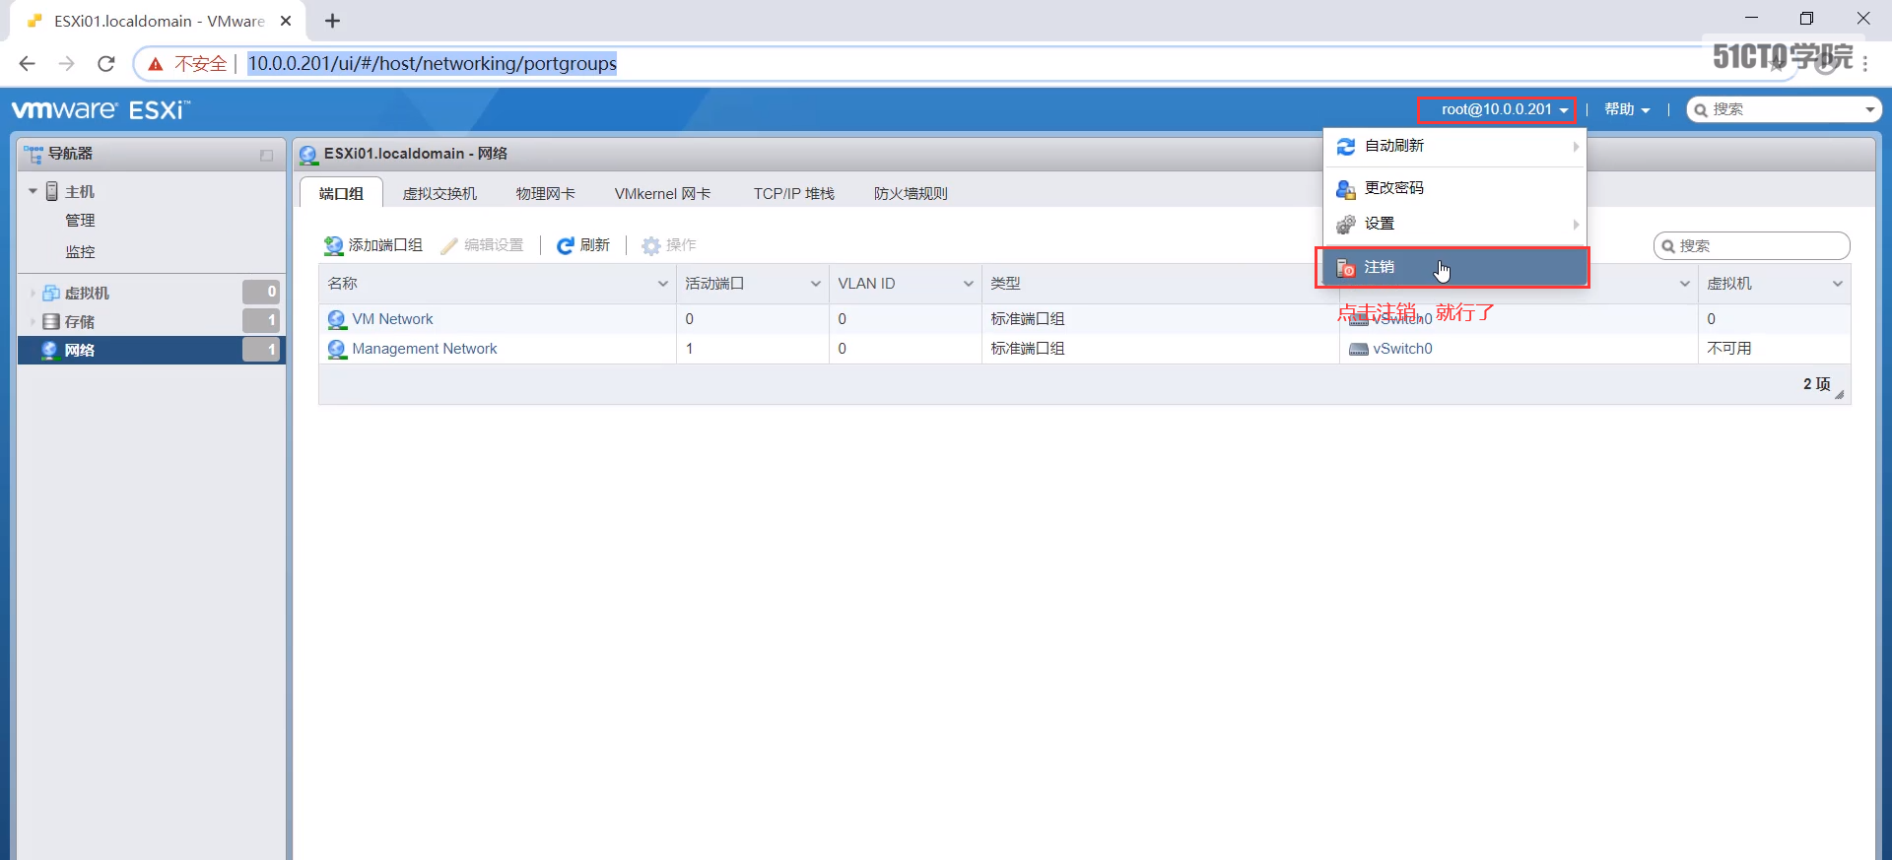Minimize the navigator panel via its corner icon
The width and height of the screenshot is (1892, 860).
pos(266,155)
